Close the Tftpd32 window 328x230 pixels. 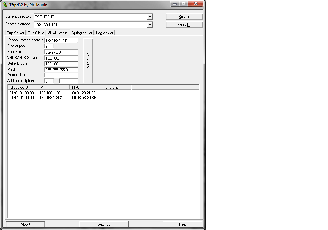coord(196,3)
